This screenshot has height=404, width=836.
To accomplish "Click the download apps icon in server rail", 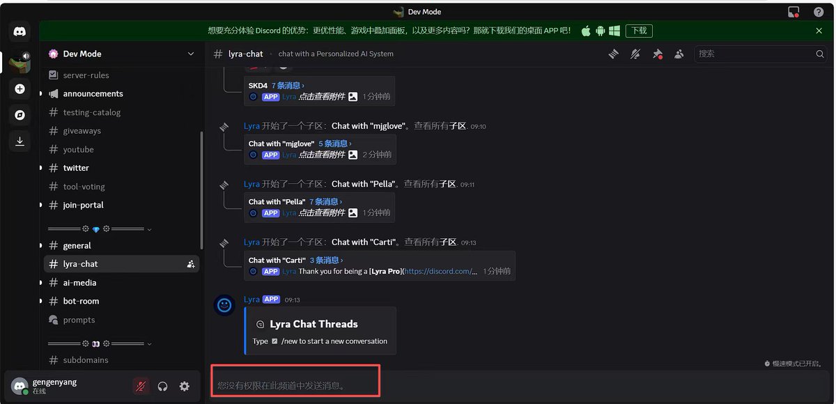I will coord(20,141).
